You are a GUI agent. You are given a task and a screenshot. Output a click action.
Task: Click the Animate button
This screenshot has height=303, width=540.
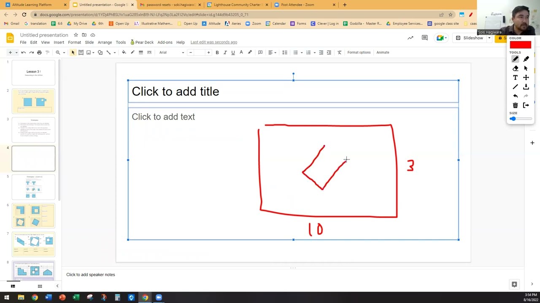pos(383,53)
